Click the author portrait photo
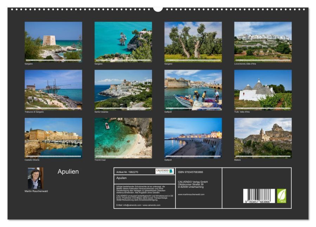The image size is (316, 227). click(x=35, y=178)
